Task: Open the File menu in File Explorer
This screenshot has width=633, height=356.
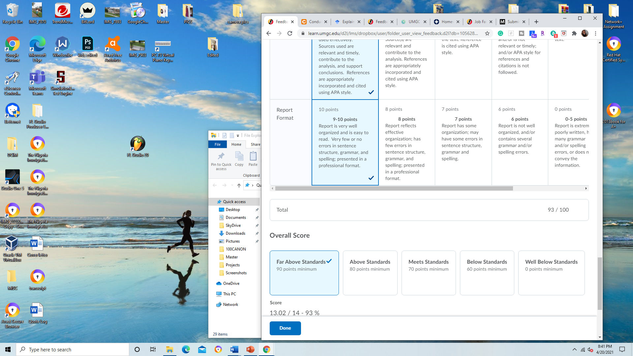Action: (x=218, y=144)
